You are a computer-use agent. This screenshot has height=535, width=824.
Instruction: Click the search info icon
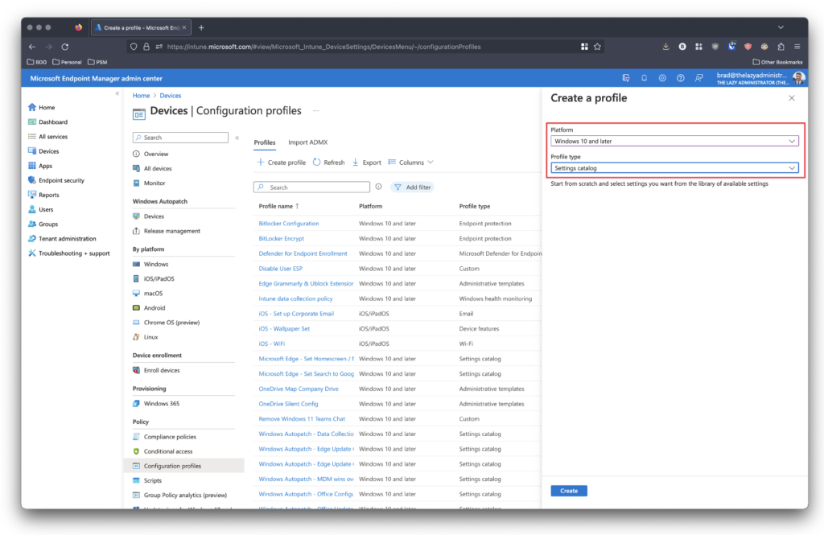pos(378,187)
